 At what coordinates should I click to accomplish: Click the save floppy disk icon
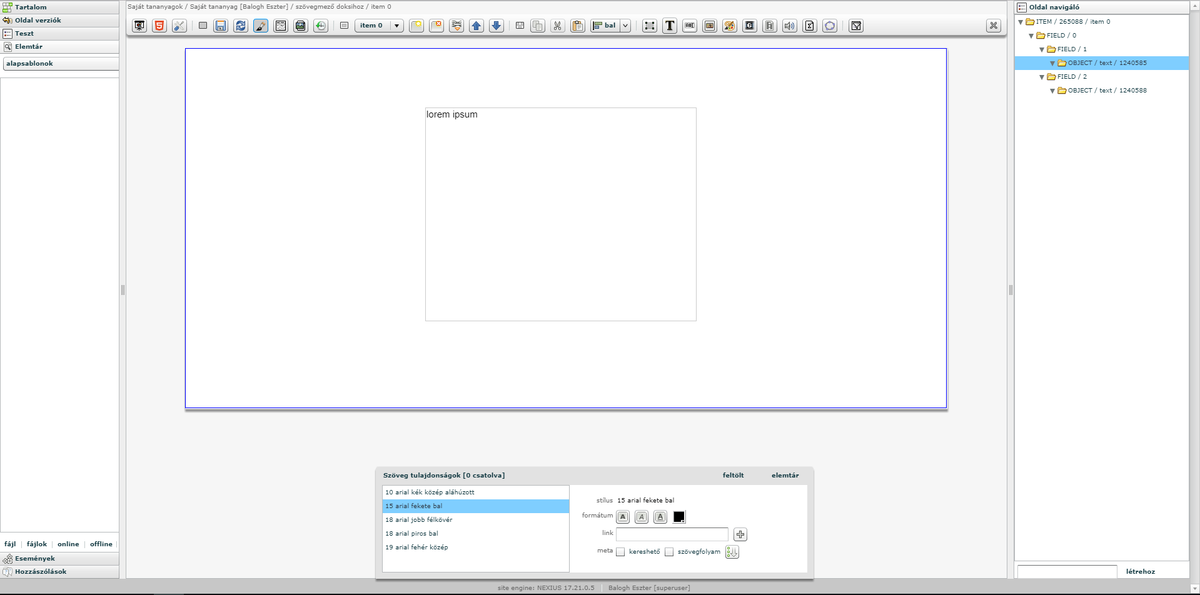click(221, 26)
